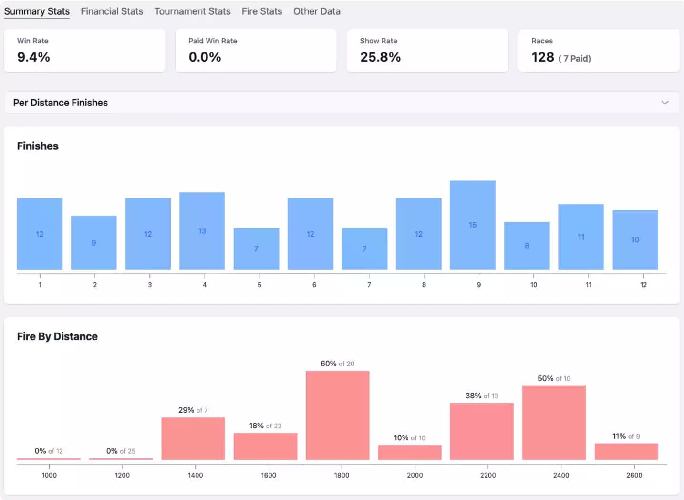Click the 4th place bar showing 13
The width and height of the screenshot is (684, 500).
click(x=202, y=231)
